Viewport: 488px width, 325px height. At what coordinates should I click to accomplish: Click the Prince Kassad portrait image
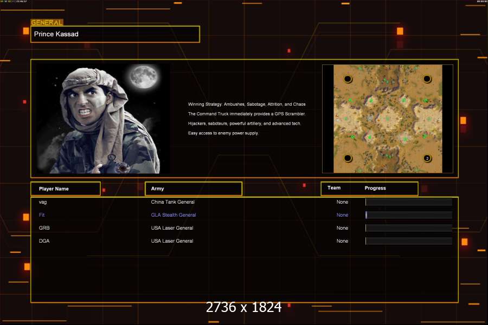click(102, 119)
